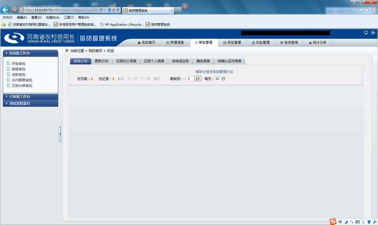Switch to 催收信息 tab
This screenshot has width=378, height=225.
(x=203, y=61)
